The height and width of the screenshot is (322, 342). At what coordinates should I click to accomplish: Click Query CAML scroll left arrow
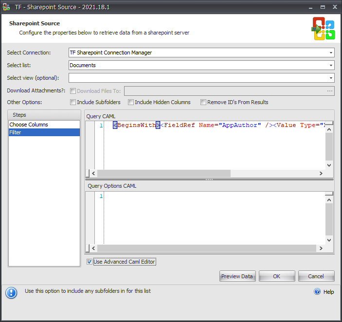(93, 173)
